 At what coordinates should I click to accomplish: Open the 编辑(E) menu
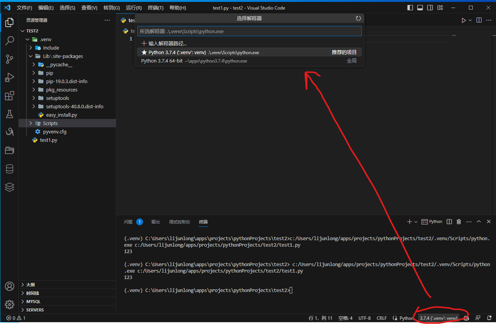[x=46, y=8]
